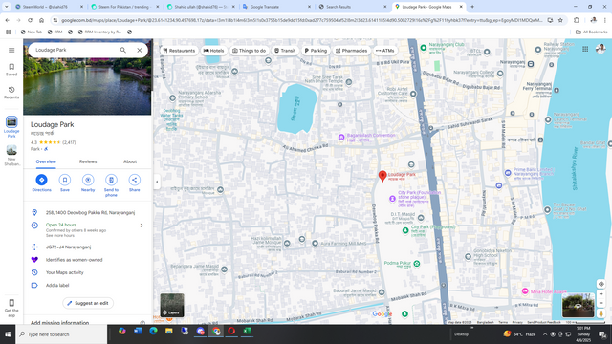This screenshot has width=612, height=344.
Task: Click the address 258, 1400 Deowbog Pakka Rd
Action: [90, 212]
